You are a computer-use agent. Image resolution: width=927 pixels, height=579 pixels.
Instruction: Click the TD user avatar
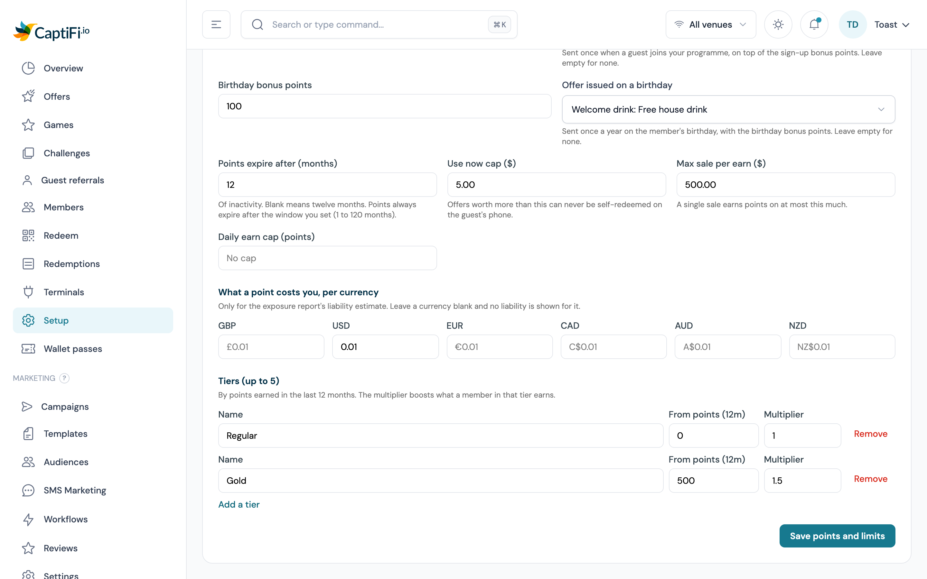pos(852,24)
